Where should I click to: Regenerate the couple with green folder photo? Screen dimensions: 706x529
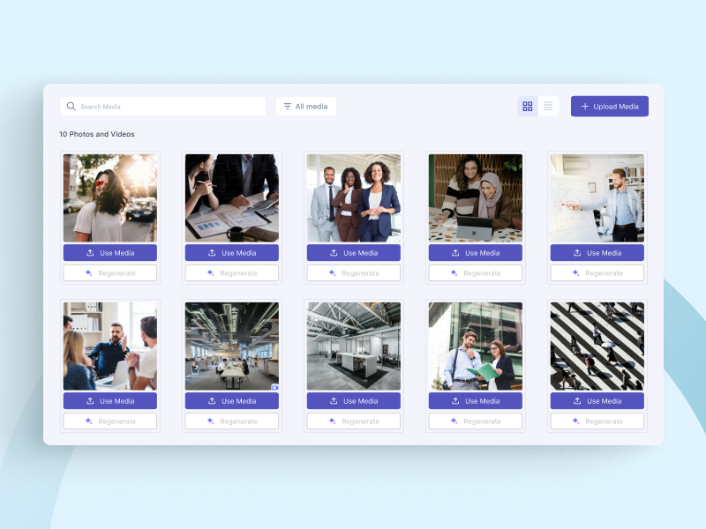475,421
